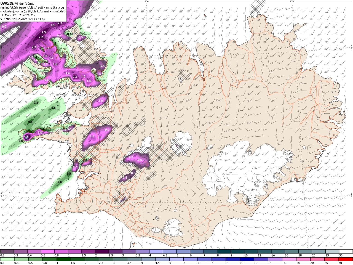
Task: Select snow scale swatch between 0.2 and 0.3
Action: pyautogui.click(x=7, y=251)
